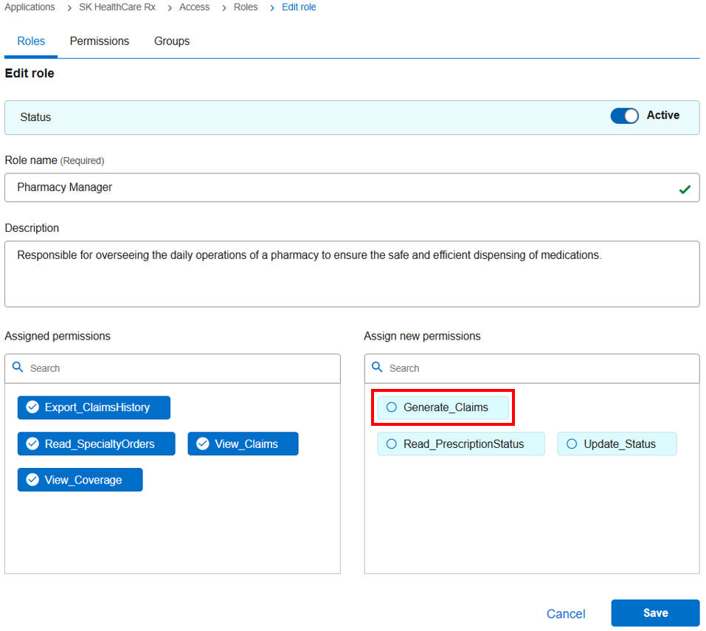Image resolution: width=706 pixels, height=631 pixels.
Task: Navigate to Access breadcrumb
Action: click(195, 7)
